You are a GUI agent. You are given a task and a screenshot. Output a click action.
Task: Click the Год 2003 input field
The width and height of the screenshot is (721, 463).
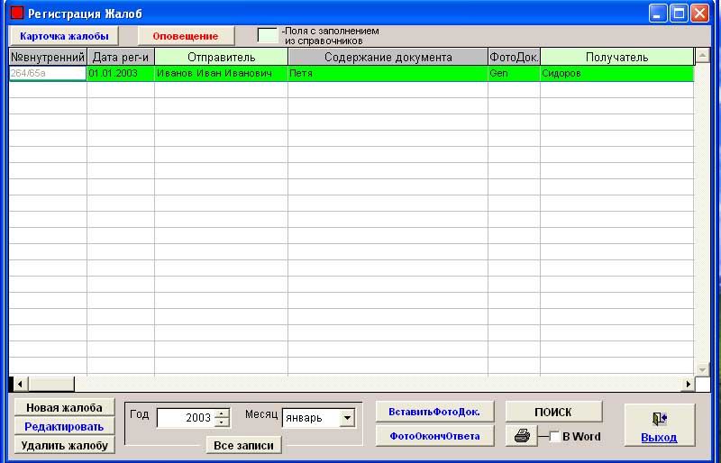coord(186,418)
